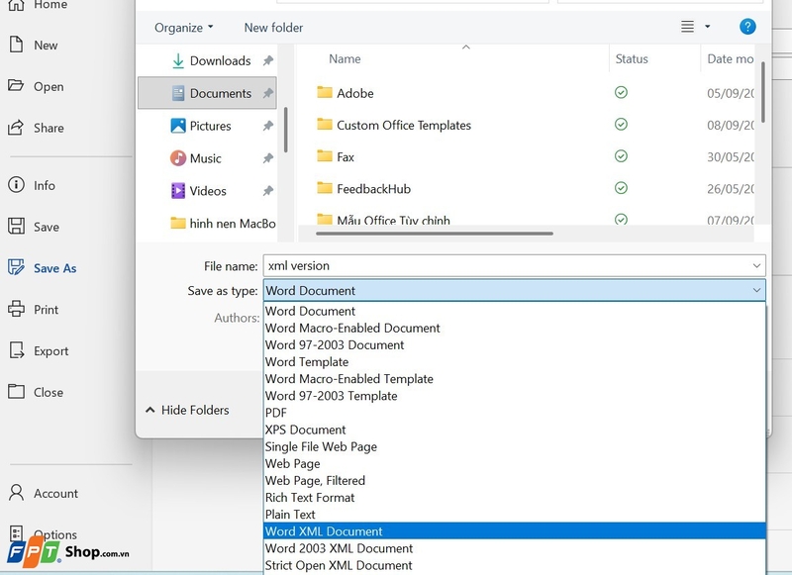Select Word Document in type list
The height and width of the screenshot is (575, 792).
(x=515, y=311)
